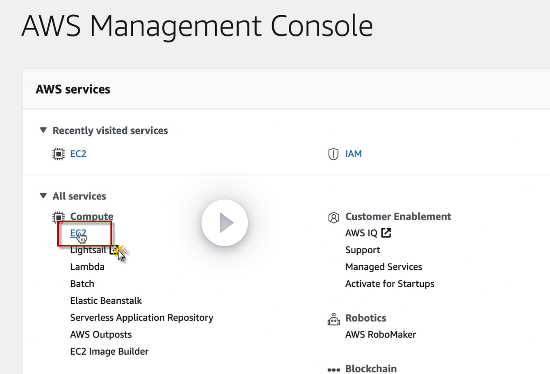This screenshot has height=374, width=550.
Task: Click the Compute category chip icon
Action: coord(59,217)
